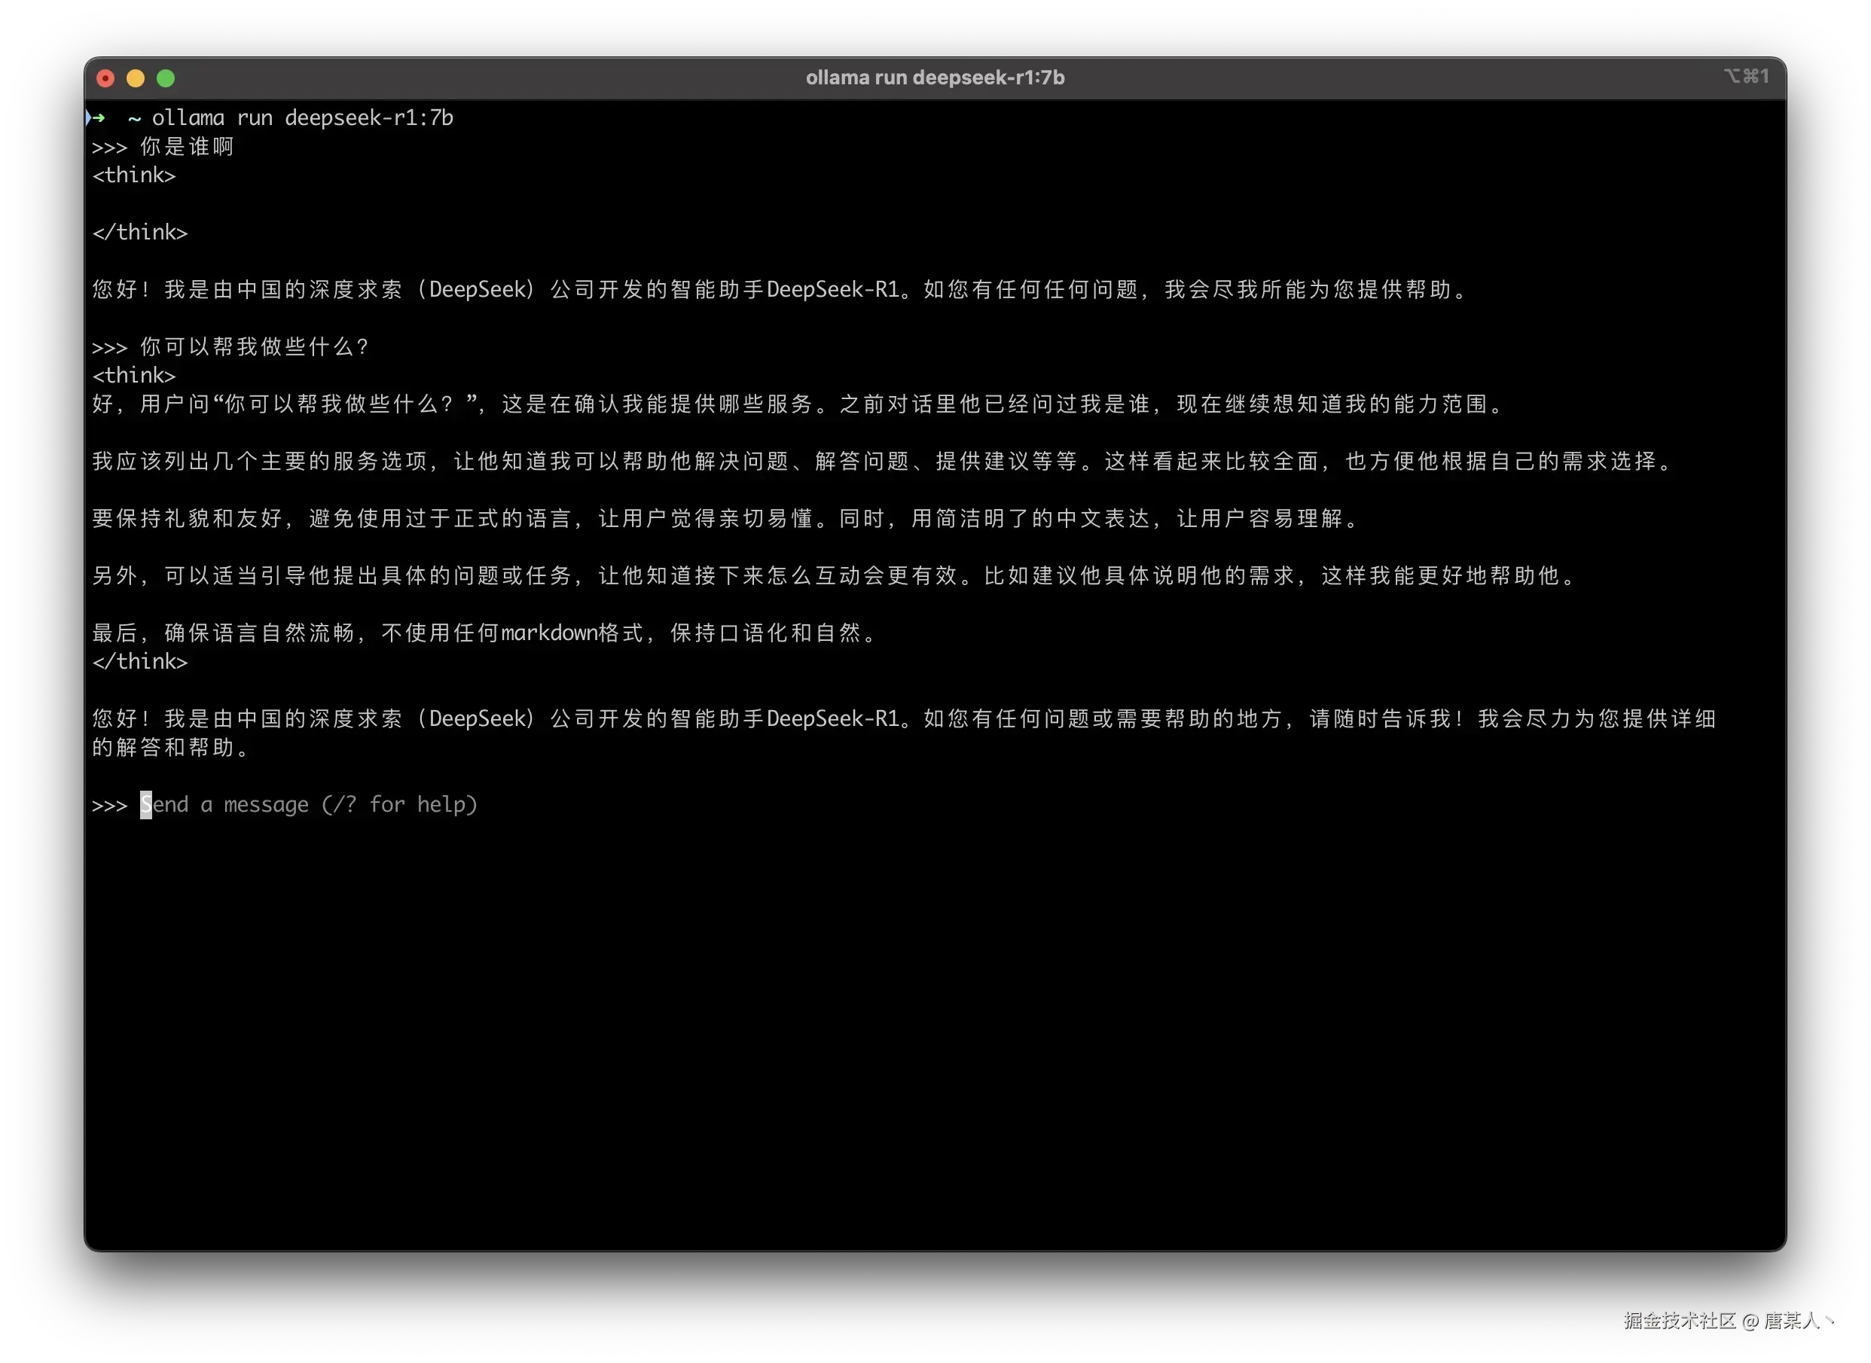This screenshot has height=1363, width=1871.
Task: Click the ⌥⌘1 shortcut indicator in title bar
Action: coord(1745,76)
